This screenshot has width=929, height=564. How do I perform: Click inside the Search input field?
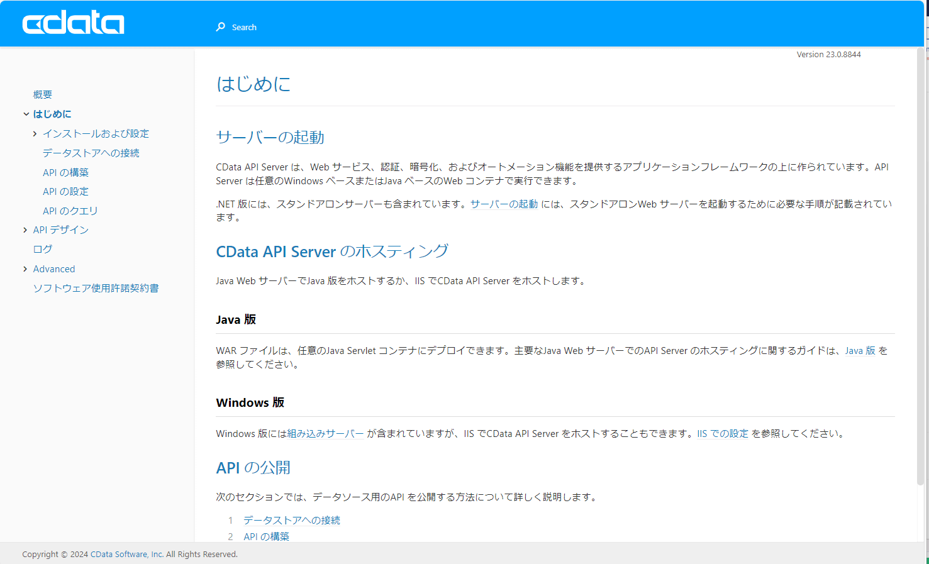283,27
